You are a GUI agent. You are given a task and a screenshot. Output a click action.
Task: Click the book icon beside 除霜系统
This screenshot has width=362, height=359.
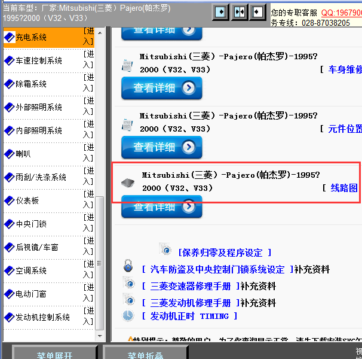[9, 84]
